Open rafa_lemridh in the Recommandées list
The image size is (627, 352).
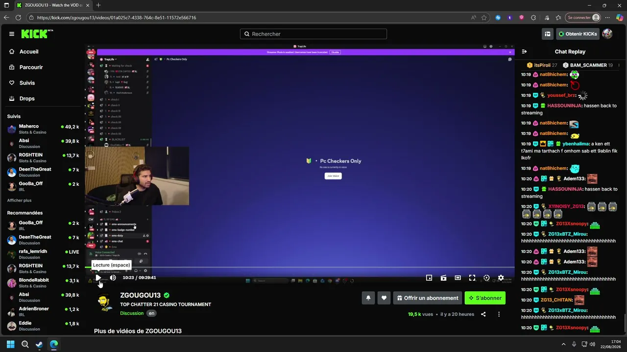(x=43, y=254)
